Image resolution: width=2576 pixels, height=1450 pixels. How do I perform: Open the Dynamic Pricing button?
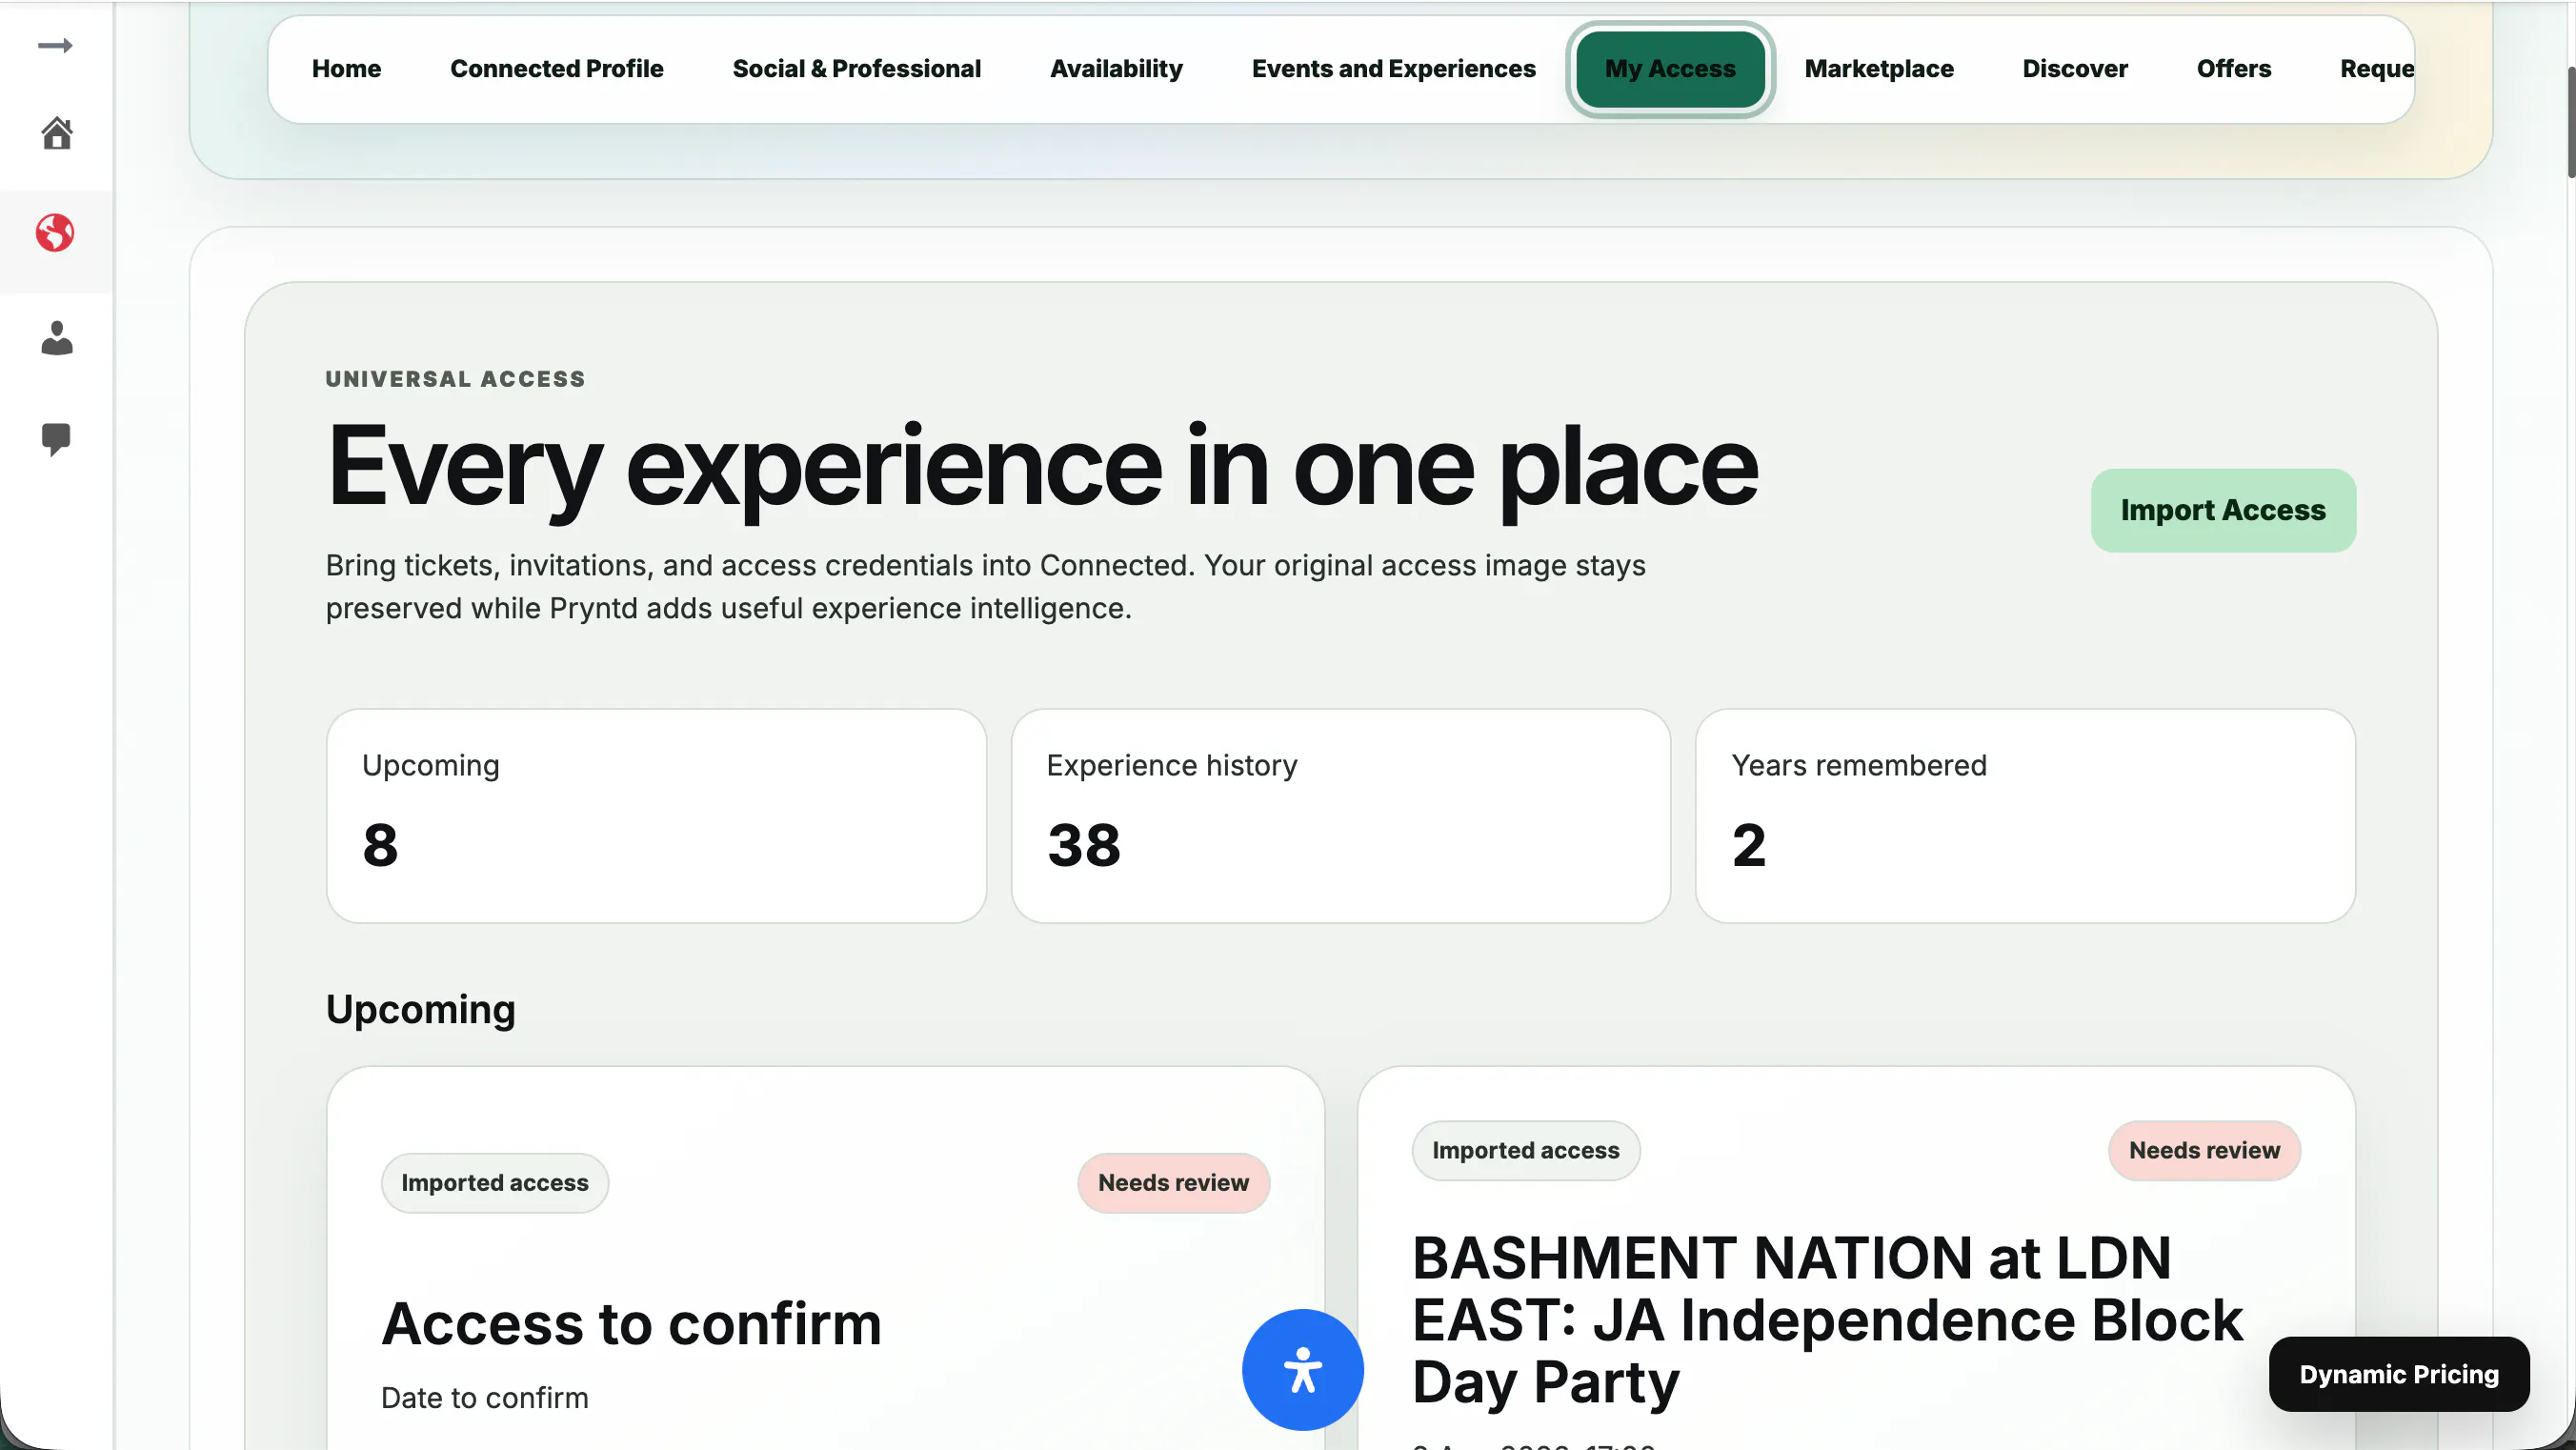point(2398,1374)
